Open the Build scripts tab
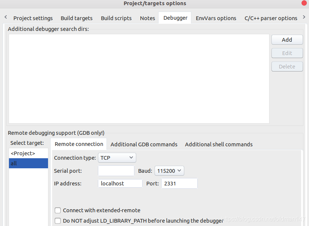 point(116,18)
